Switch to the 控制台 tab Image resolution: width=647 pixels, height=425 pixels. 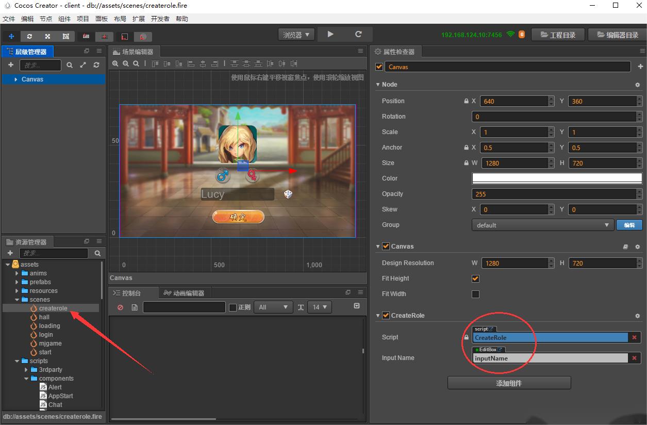coord(127,293)
